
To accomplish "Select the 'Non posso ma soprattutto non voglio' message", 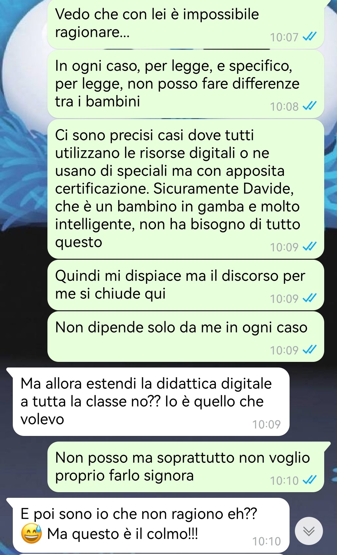I will click(186, 467).
